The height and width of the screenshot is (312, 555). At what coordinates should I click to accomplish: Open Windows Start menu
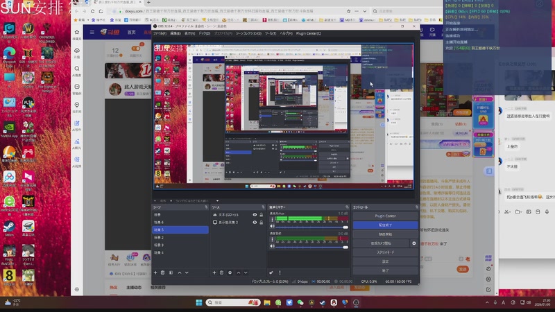199,303
